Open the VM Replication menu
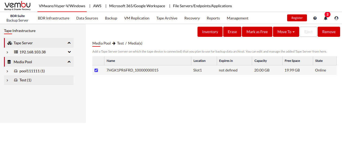342x155 pixels. point(137,18)
